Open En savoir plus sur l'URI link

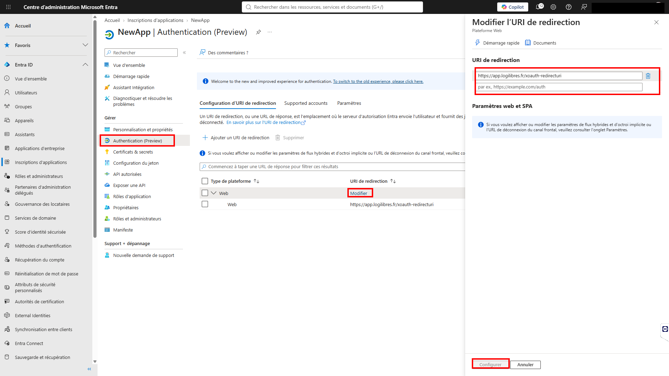(x=266, y=123)
